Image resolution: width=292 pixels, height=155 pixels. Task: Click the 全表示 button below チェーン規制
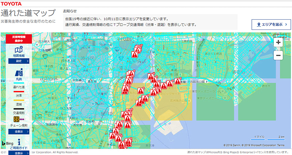pyautogui.click(x=19, y=132)
